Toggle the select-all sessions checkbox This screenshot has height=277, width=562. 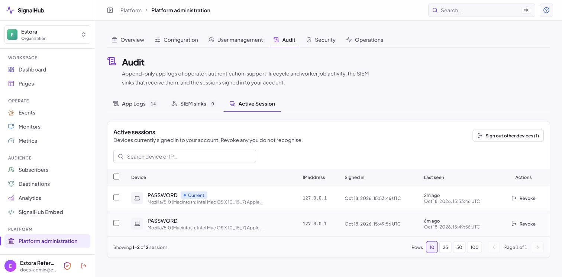point(116,177)
